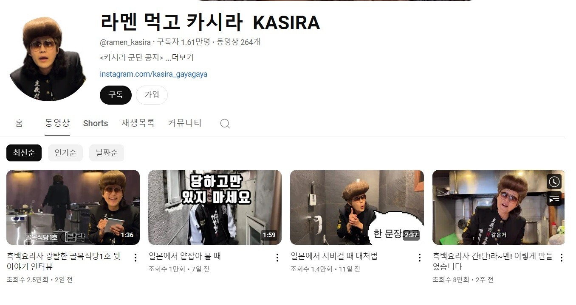Open options menu for 골목식당1호 interview video
The image size is (576, 305).
coord(136,258)
